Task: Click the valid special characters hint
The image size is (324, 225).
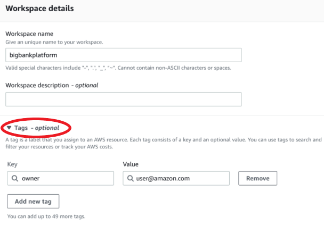Action: [117, 68]
